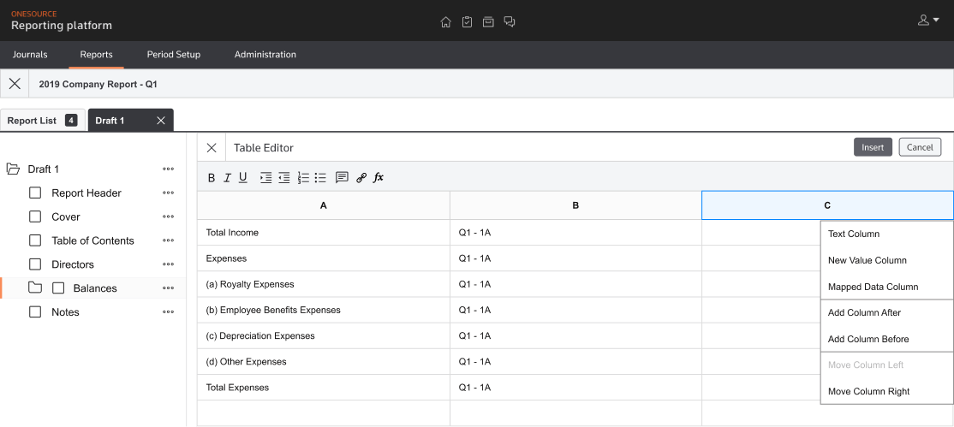Select the Notes checkbox
The width and height of the screenshot is (954, 427).
point(35,312)
